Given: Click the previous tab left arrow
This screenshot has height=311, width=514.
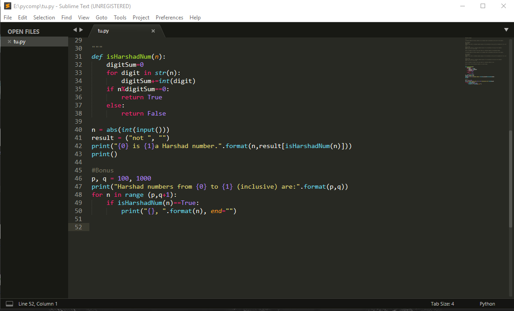Looking at the screenshot, I should [75, 30].
